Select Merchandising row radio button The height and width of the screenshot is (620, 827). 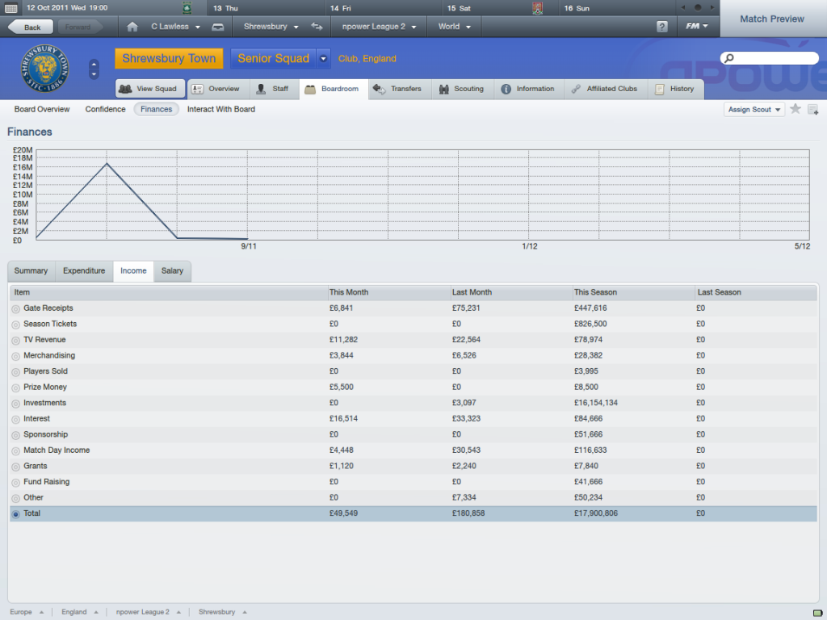[x=16, y=356]
